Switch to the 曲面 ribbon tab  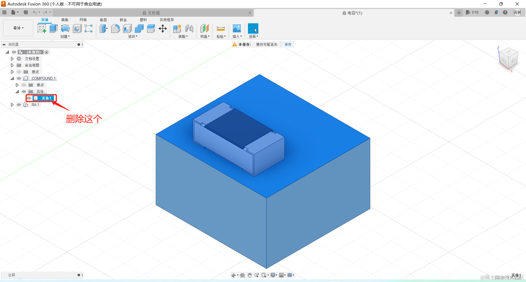65,20
